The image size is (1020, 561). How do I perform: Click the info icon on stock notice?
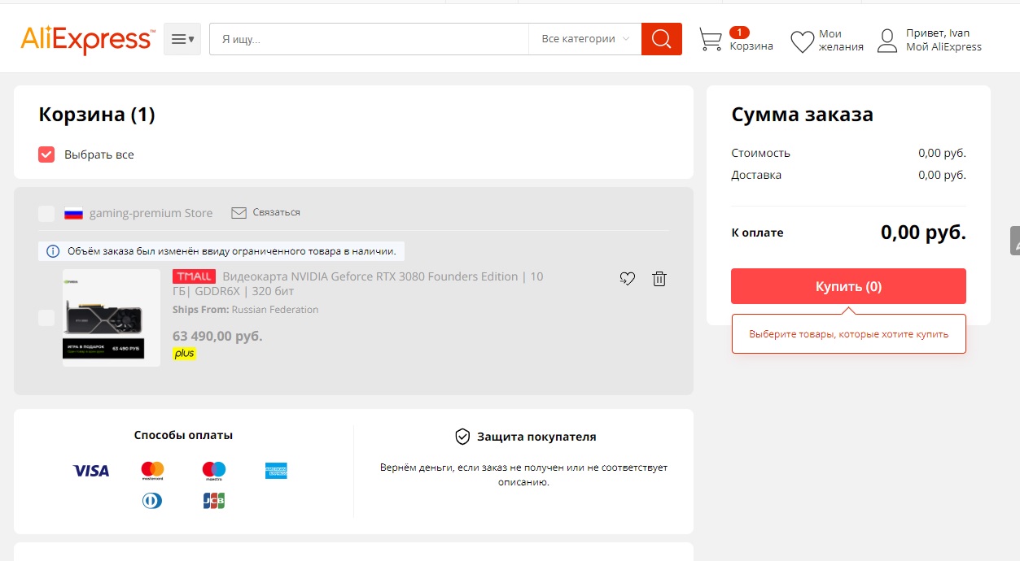(53, 251)
